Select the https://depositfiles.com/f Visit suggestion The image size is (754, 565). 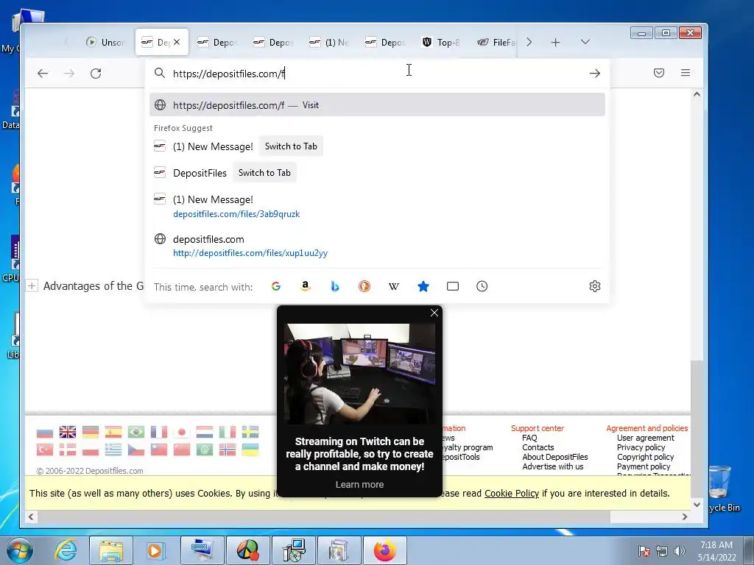(377, 104)
